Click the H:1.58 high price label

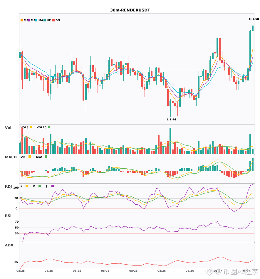point(254,19)
